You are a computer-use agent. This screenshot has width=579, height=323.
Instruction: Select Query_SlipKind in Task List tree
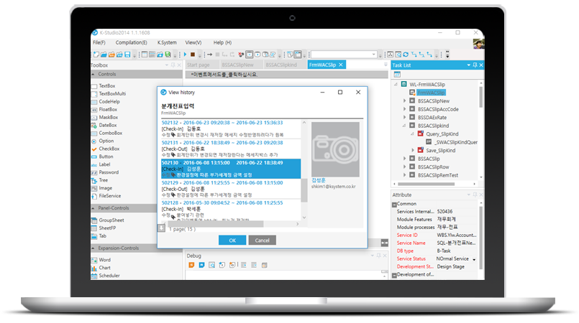click(439, 134)
